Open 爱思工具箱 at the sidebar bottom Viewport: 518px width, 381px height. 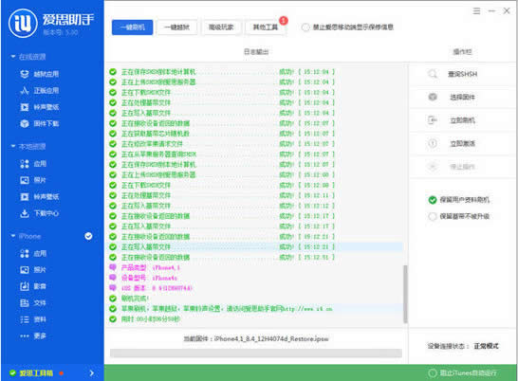coord(36,373)
